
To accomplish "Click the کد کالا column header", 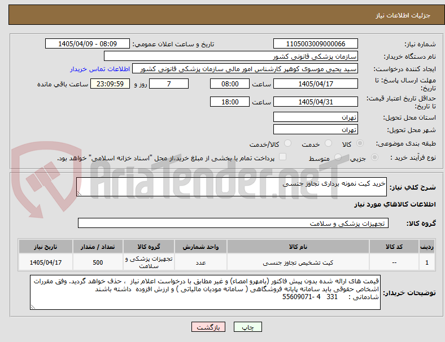I will click(394, 247).
